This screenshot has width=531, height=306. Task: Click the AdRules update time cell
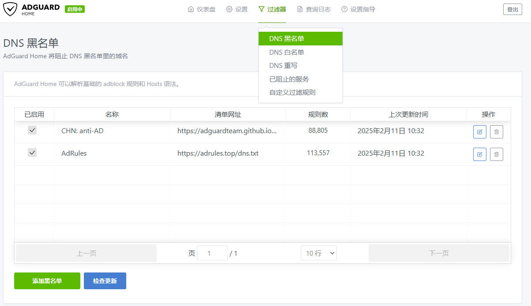pyautogui.click(x=408, y=153)
